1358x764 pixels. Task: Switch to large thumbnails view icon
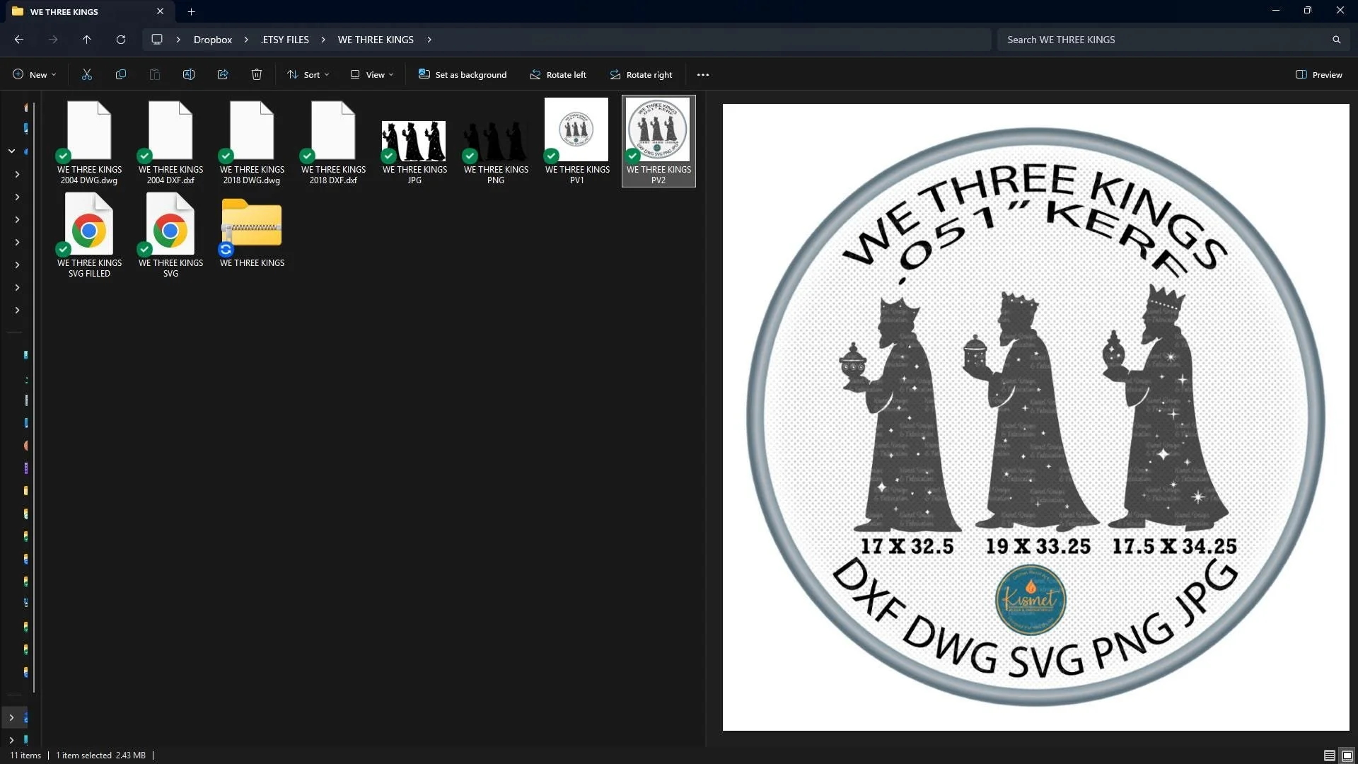click(1347, 756)
